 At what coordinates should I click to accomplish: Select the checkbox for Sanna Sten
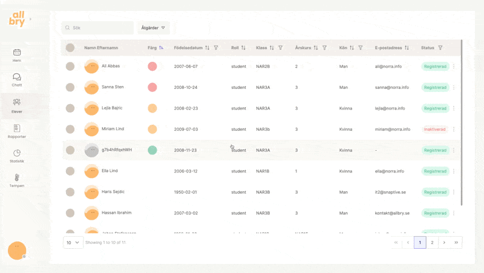(70, 87)
